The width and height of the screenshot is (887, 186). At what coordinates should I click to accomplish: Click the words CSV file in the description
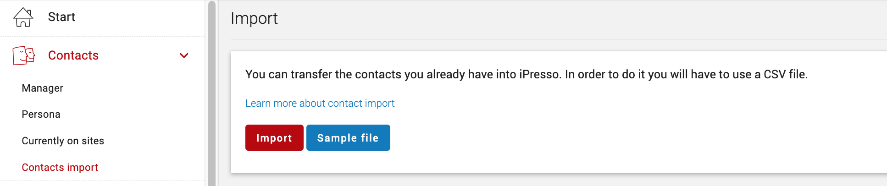(x=785, y=74)
